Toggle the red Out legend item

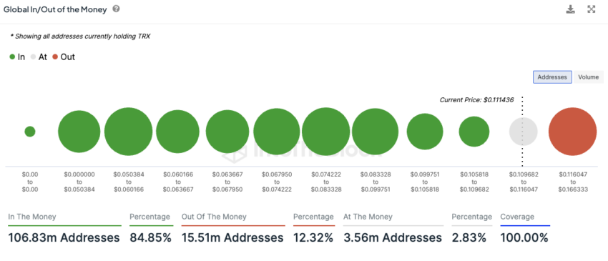point(64,57)
